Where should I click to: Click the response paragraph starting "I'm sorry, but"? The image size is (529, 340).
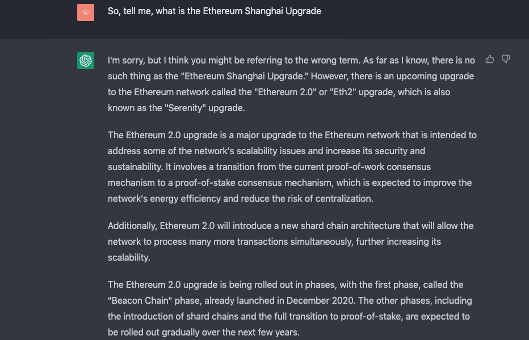pyautogui.click(x=292, y=84)
